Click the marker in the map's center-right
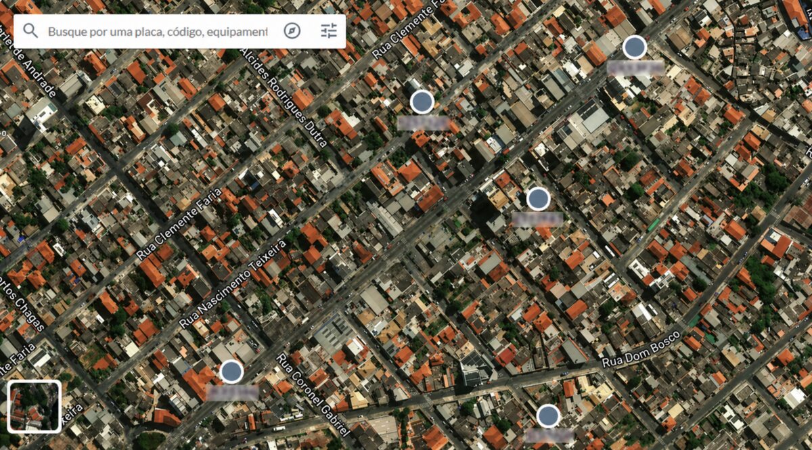812x450 pixels. pyautogui.click(x=538, y=199)
